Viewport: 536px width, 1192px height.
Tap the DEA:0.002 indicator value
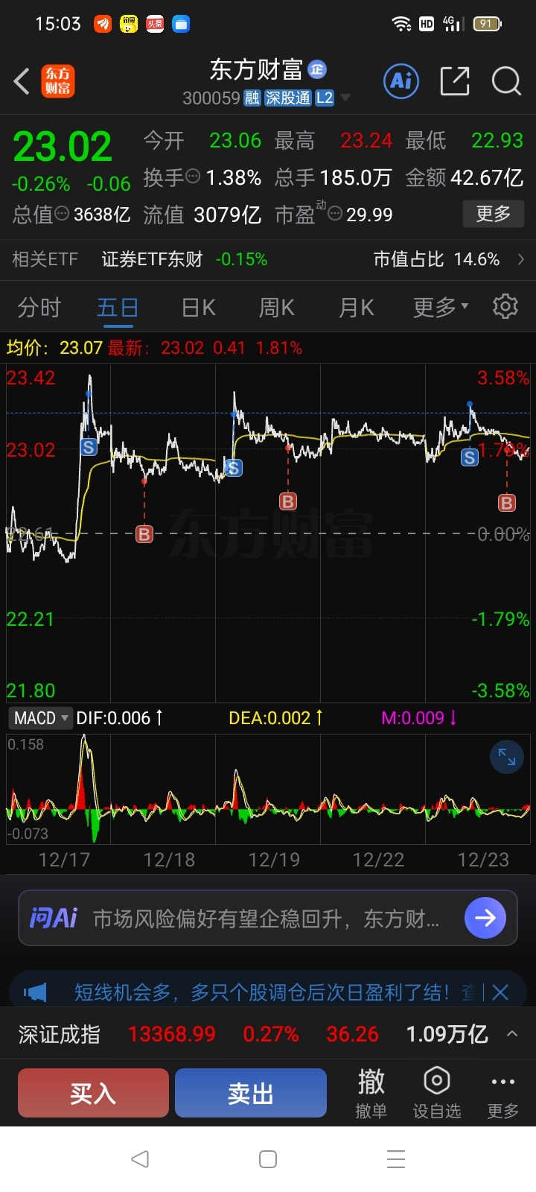click(275, 718)
